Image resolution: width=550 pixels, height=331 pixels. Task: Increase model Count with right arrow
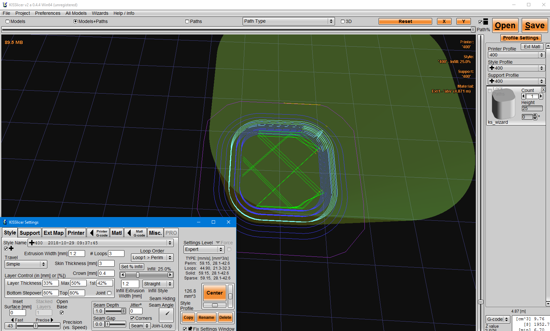coord(541,96)
